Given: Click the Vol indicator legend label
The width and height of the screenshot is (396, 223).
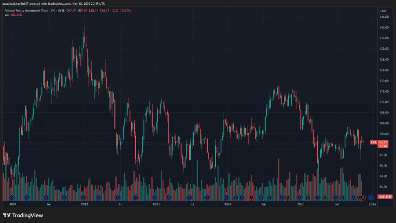Looking at the screenshot, I should click(6, 15).
